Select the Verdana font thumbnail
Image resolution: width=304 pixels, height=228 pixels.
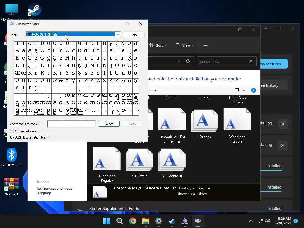pos(205,121)
